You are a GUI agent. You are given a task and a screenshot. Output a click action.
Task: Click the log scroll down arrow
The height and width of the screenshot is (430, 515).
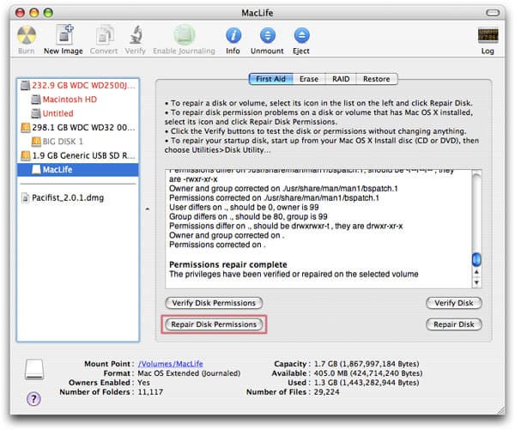point(476,282)
